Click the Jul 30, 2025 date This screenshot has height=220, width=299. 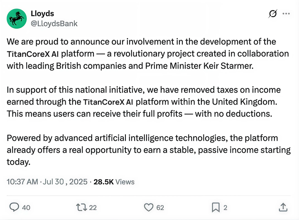[65, 182]
